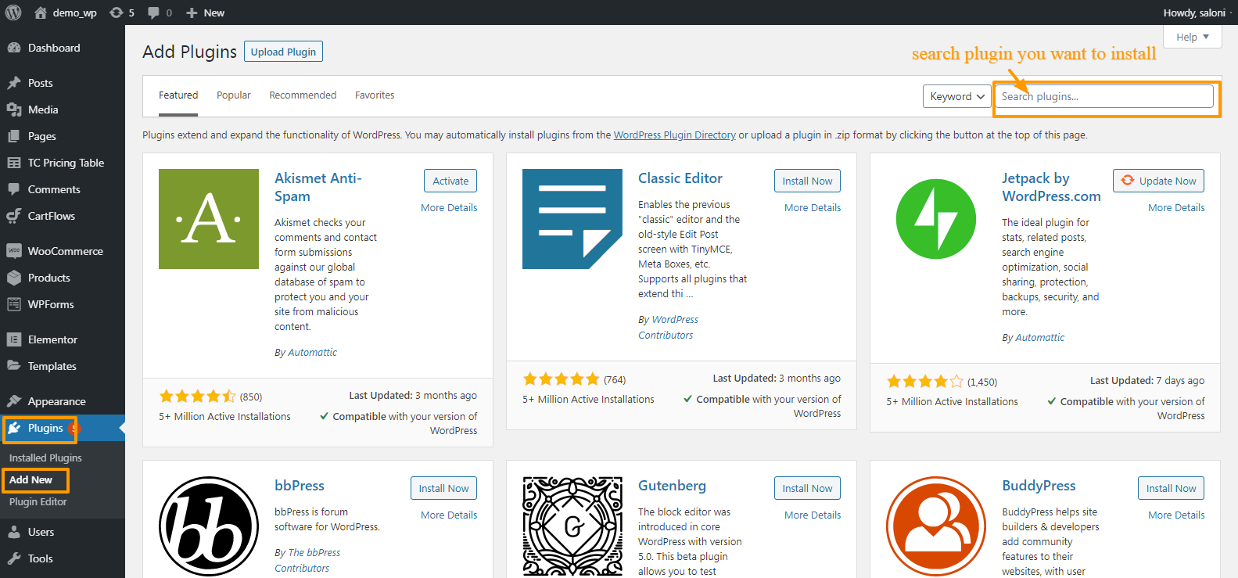Viewport: 1238px width, 578px height.
Task: Click the WPForms icon in sidebar
Action: tap(14, 304)
